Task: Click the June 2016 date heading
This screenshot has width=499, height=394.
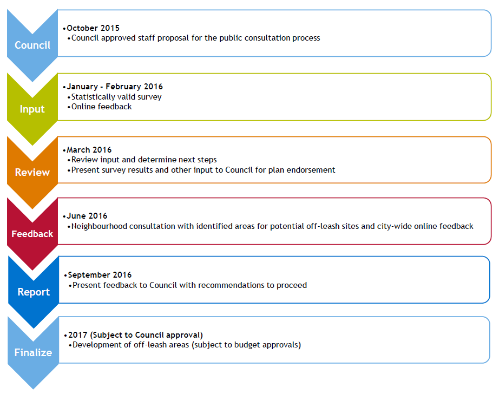Action: 87,216
